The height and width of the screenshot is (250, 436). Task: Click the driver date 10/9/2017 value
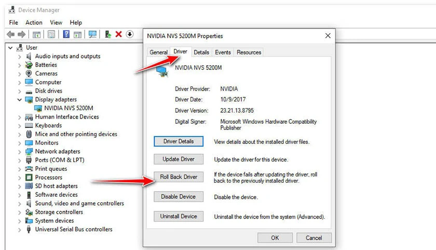coord(233,99)
